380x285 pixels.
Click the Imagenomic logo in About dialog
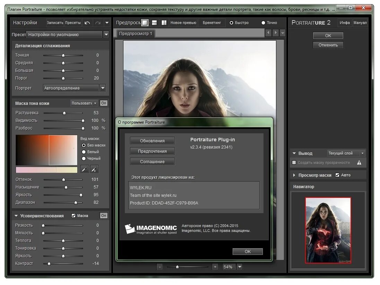(x=151, y=229)
